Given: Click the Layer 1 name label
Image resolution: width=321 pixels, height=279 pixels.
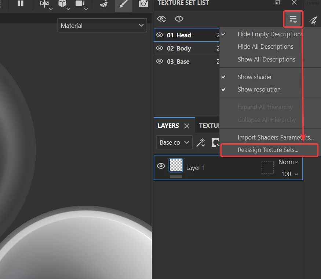Looking at the screenshot, I should (196, 168).
